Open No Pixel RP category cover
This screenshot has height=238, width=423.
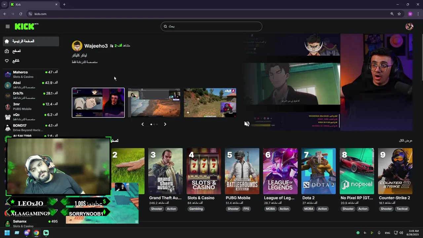(357, 171)
